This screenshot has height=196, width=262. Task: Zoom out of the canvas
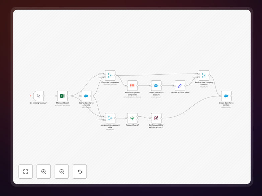point(62,172)
